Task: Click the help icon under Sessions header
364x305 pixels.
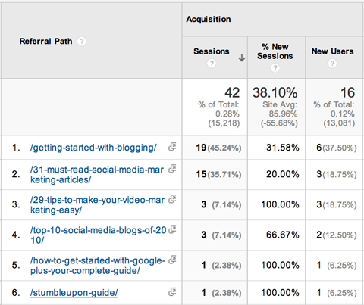Action: point(212,64)
